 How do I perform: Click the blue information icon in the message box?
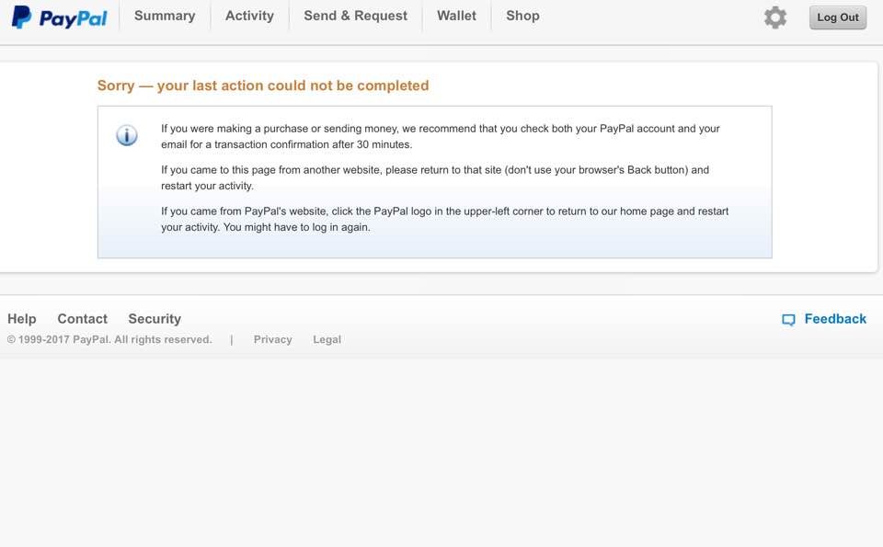point(127,136)
